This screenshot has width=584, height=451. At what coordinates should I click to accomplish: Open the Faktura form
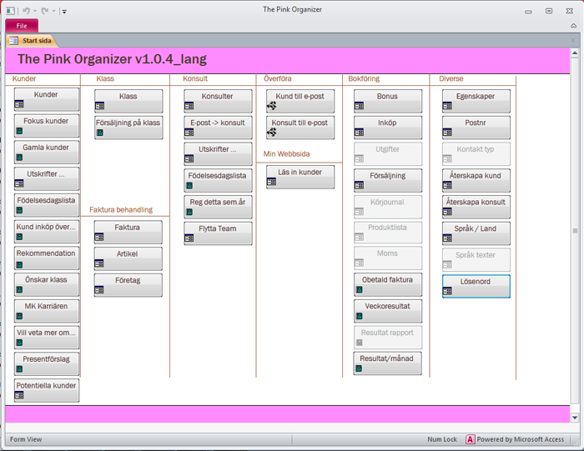pos(128,233)
